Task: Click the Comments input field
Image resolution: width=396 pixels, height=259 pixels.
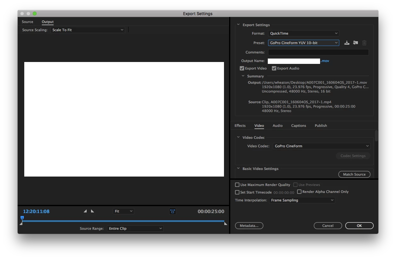Action: point(318,52)
